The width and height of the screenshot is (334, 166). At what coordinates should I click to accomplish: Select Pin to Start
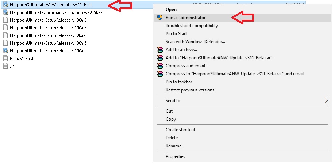click(176, 34)
